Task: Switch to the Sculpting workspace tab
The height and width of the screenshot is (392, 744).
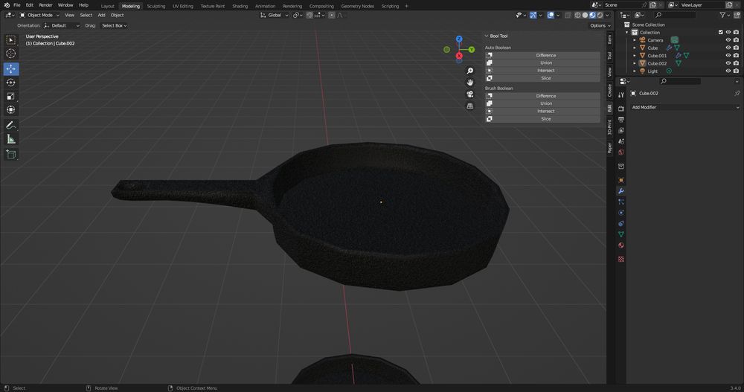Action: pos(156,6)
